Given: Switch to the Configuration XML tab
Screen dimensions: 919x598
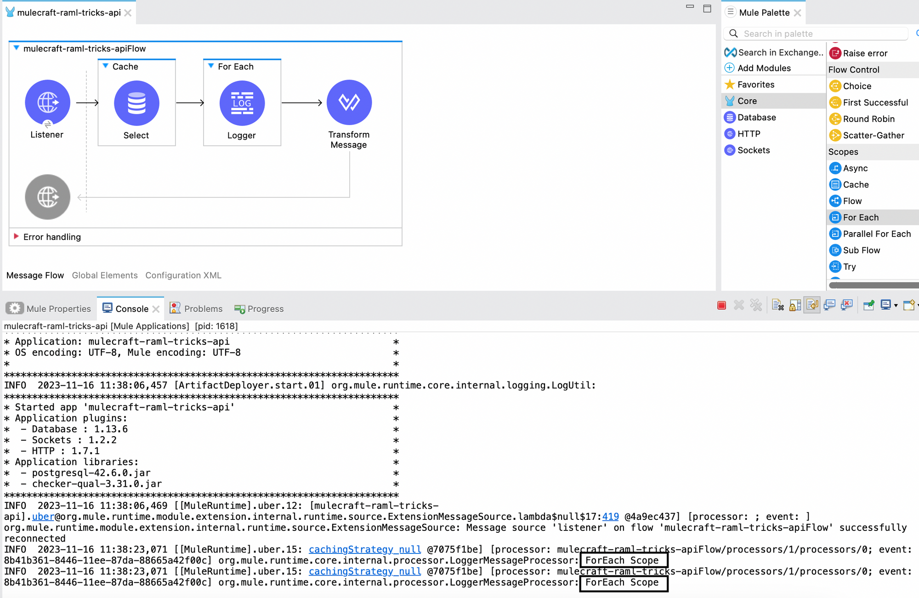Looking at the screenshot, I should point(183,275).
